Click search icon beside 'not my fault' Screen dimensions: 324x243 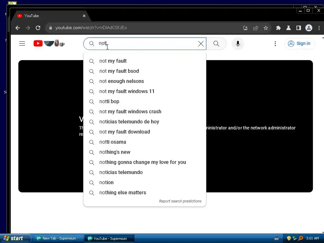[x=91, y=61]
